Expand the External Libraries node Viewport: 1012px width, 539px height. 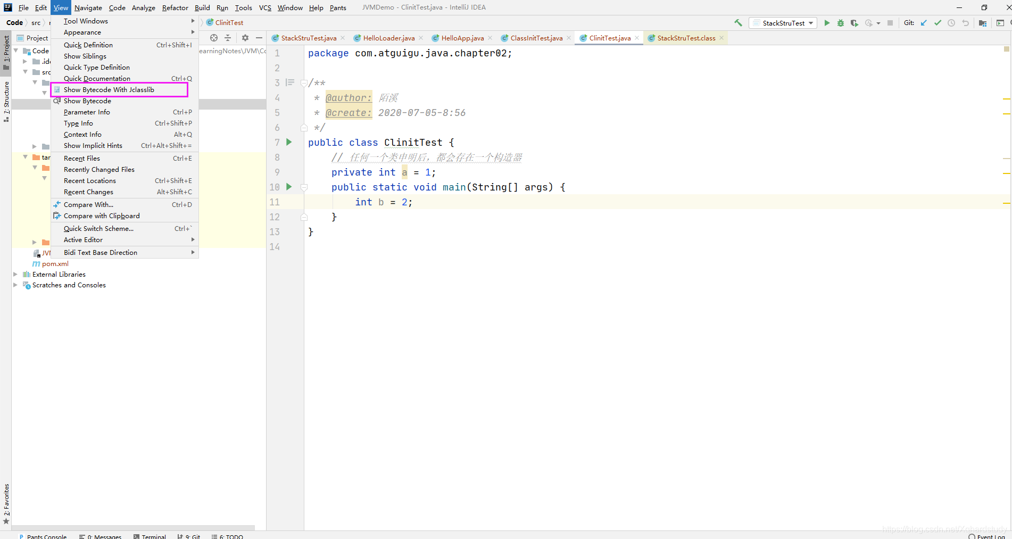tap(15, 275)
